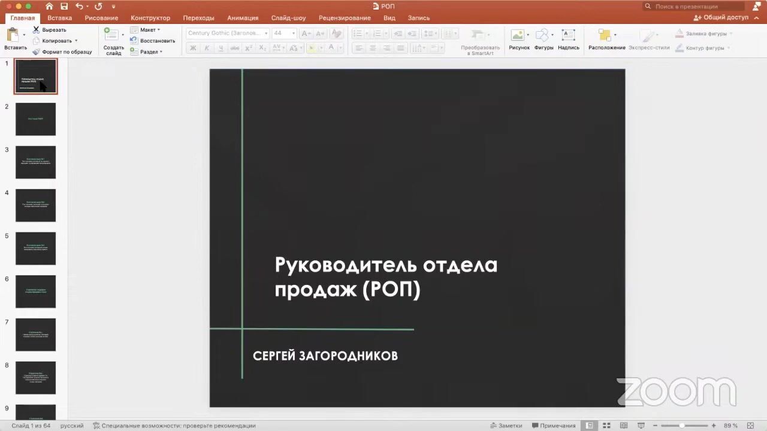
Task: Click the text highlight color swatch
Action: [312, 48]
